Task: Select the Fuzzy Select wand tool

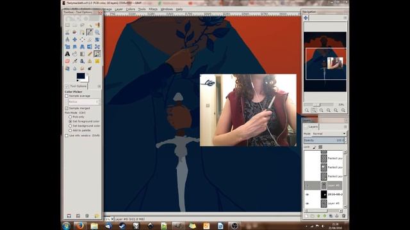Action: tap(90, 25)
